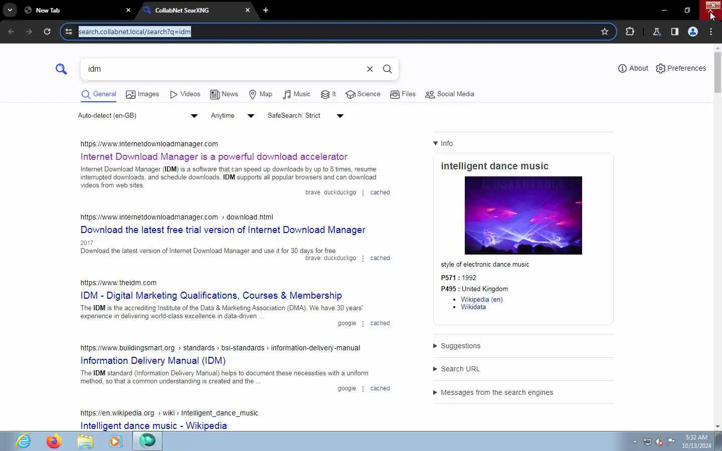Clear the search query with the X icon
Image resolution: width=722 pixels, height=451 pixels.
coord(370,69)
